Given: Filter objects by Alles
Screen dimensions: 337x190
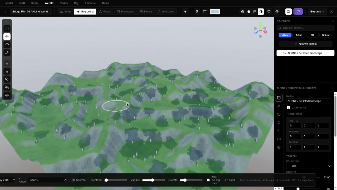Looking at the screenshot, I should [285, 35].
